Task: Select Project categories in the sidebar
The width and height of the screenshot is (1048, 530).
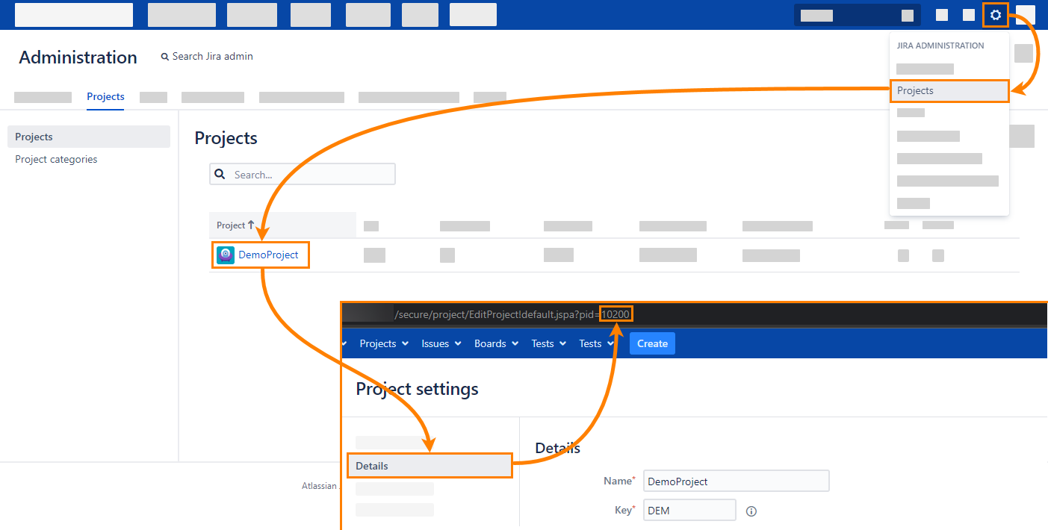Action: 56,159
